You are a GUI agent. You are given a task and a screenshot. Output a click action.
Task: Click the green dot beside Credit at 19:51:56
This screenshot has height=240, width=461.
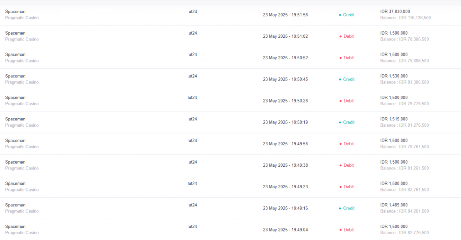click(x=340, y=15)
